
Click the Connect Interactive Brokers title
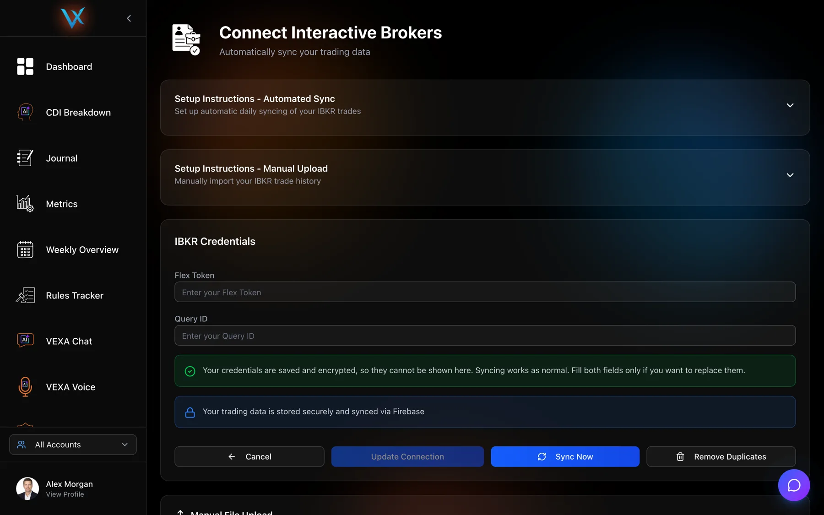331,33
